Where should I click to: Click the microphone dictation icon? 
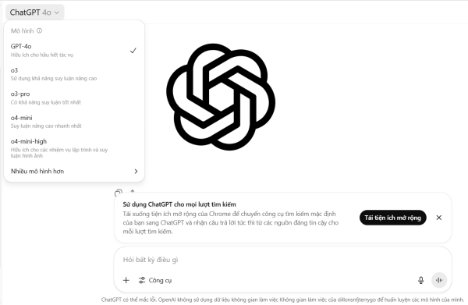(x=421, y=280)
